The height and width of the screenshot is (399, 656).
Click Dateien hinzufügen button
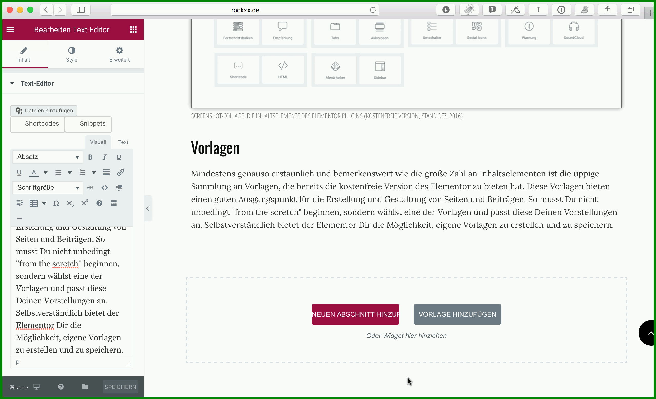[44, 111]
